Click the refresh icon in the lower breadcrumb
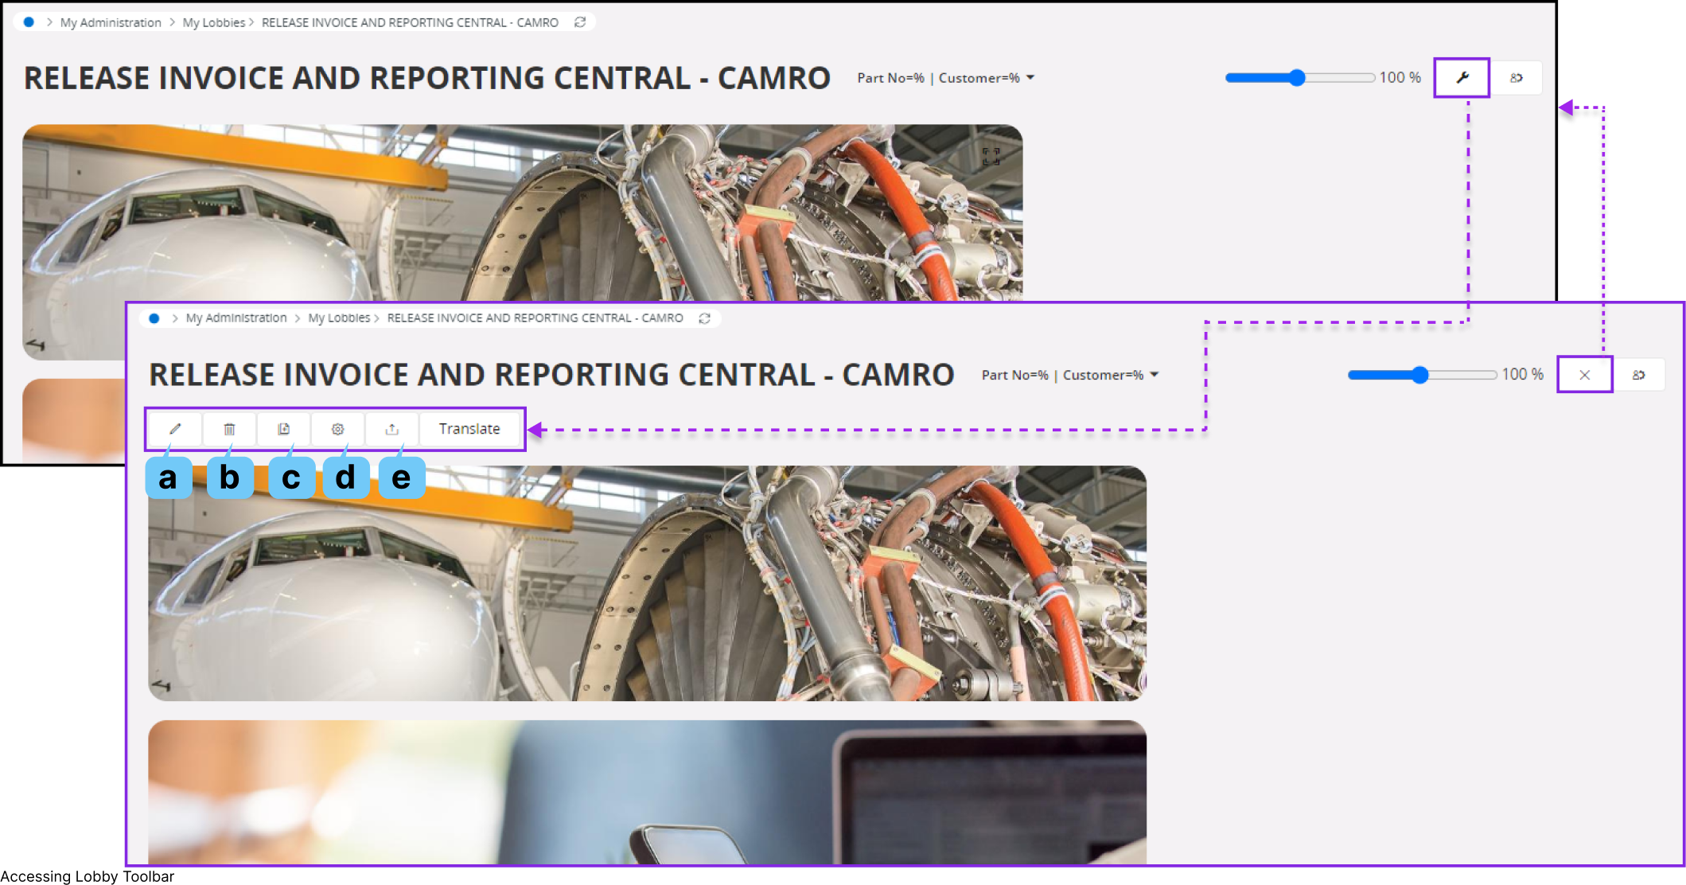This screenshot has height=885, width=1686. pos(704,318)
